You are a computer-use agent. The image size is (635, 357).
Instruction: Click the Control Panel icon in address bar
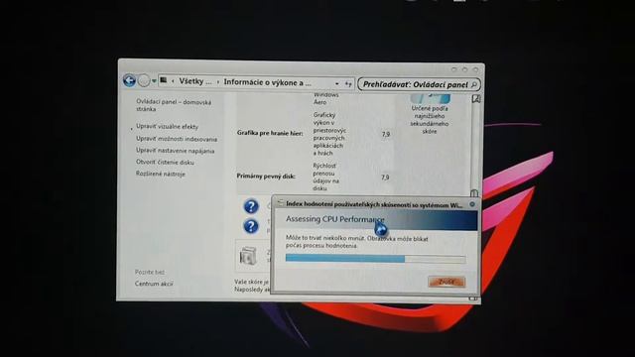click(x=164, y=80)
